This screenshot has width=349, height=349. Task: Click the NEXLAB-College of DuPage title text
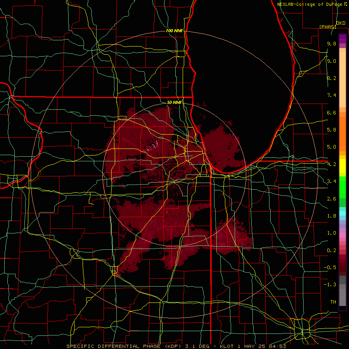point(310,4)
